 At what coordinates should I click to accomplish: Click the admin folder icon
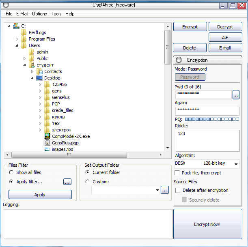[32, 52]
